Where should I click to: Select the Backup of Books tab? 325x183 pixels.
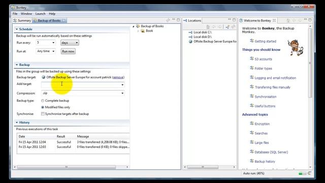pos(49,20)
